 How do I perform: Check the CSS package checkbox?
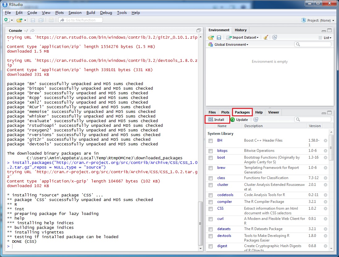210,209
